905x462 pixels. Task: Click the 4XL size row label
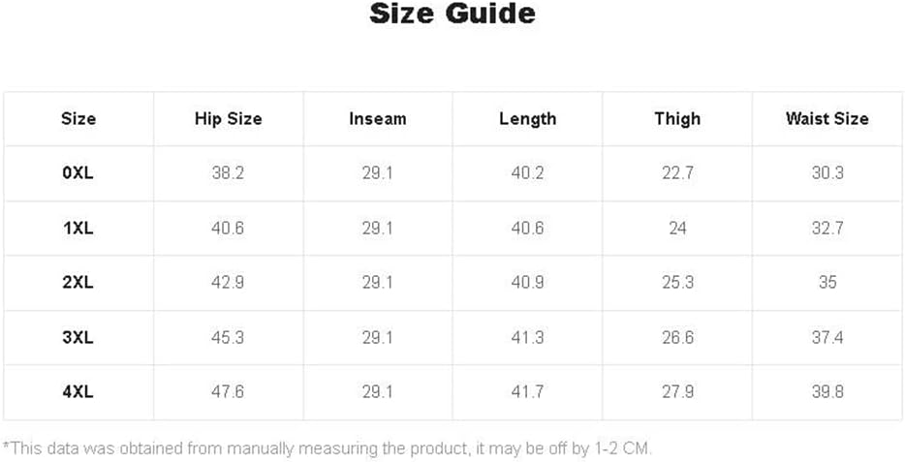(78, 391)
